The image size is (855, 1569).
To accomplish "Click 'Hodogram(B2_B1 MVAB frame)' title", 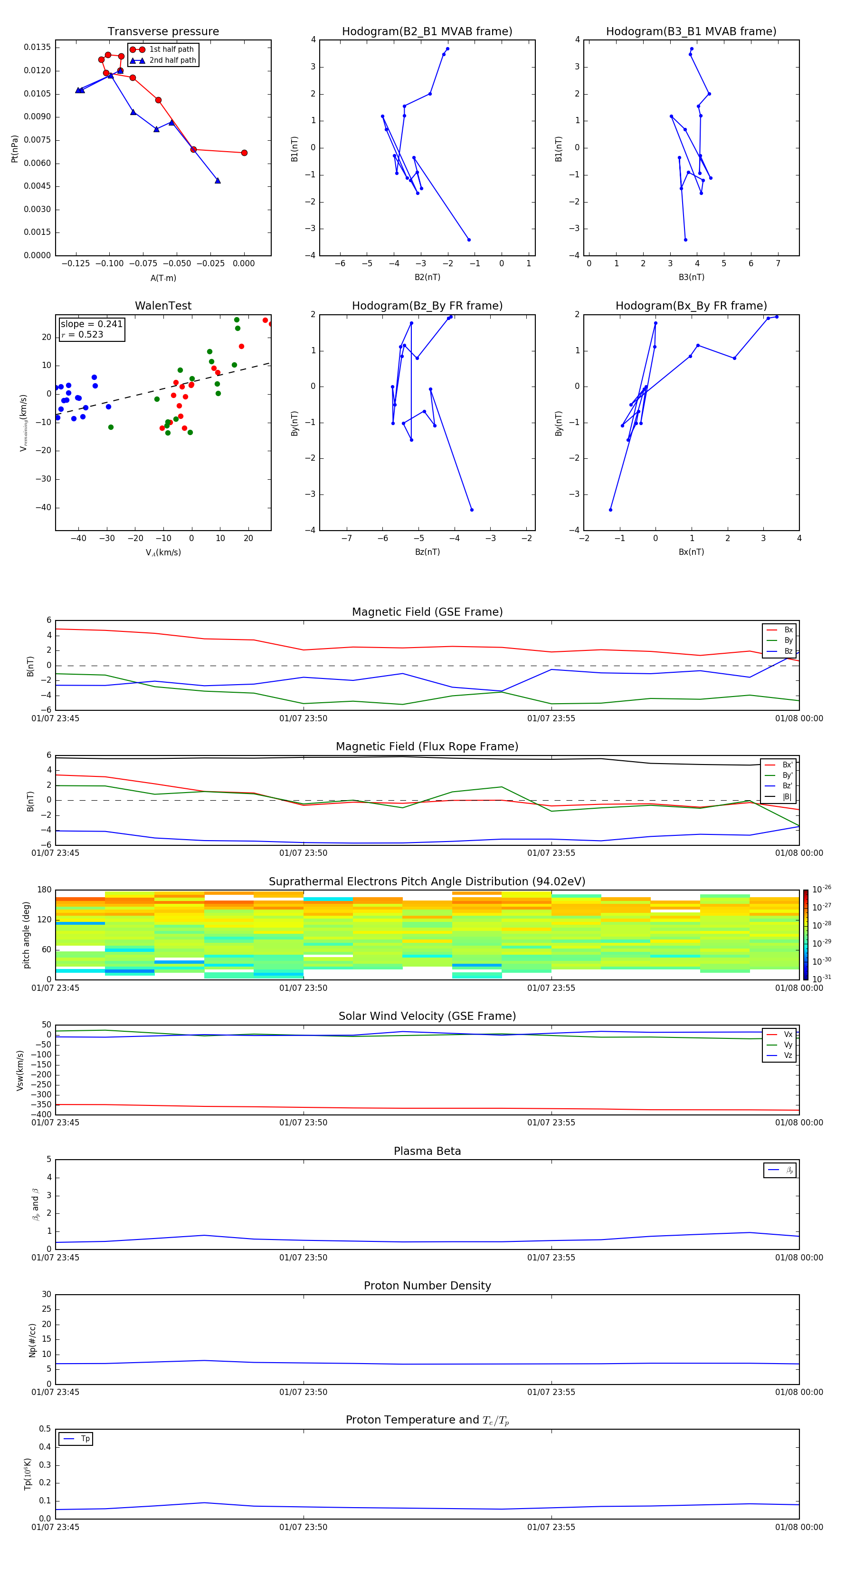I will [427, 32].
